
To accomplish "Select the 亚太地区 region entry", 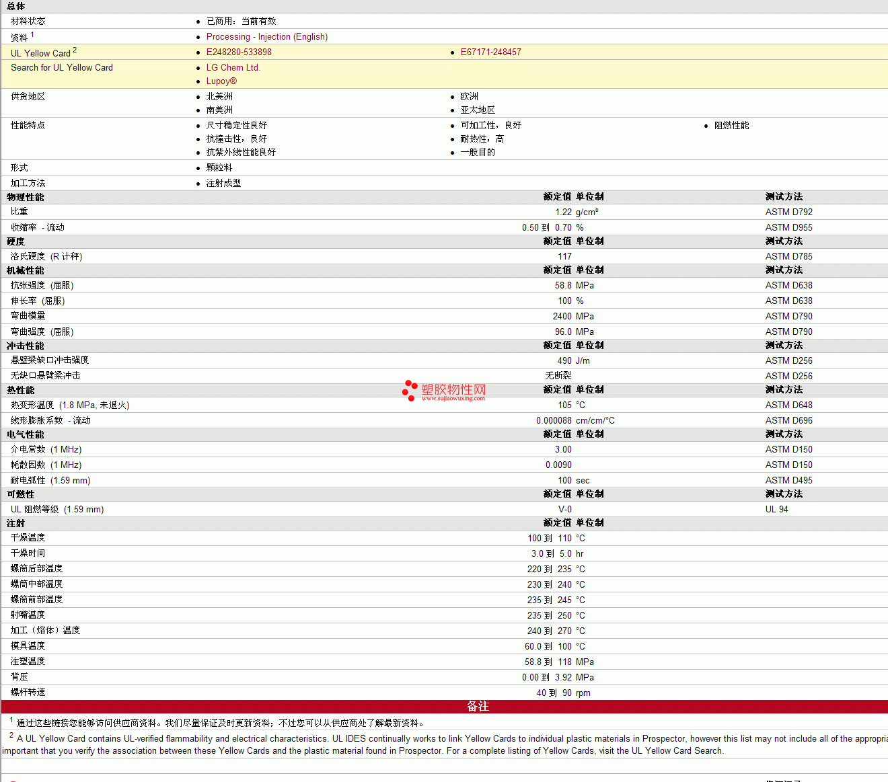I will coord(478,110).
